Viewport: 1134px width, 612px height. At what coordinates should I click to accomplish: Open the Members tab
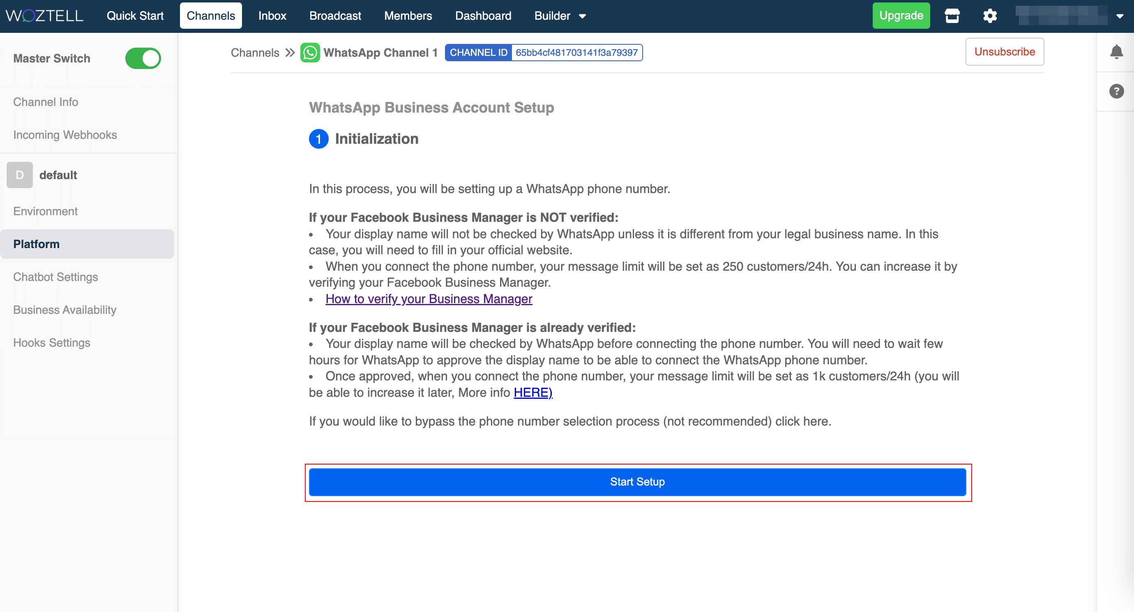pos(408,16)
